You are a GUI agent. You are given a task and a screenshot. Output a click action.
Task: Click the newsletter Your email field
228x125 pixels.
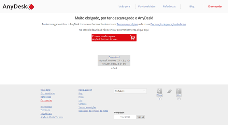pyautogui.click(x=125, y=117)
